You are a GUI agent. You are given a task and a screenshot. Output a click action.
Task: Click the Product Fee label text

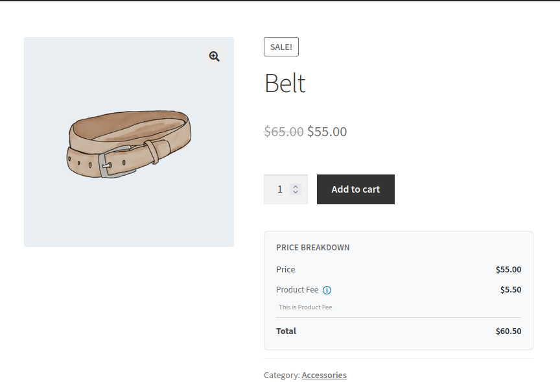pyautogui.click(x=297, y=290)
